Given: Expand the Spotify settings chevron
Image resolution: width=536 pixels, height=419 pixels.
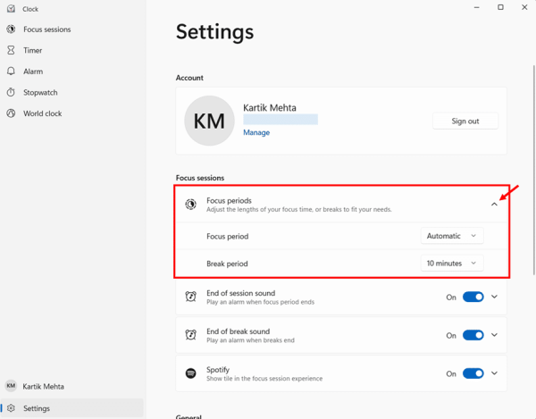Looking at the screenshot, I should (x=494, y=373).
